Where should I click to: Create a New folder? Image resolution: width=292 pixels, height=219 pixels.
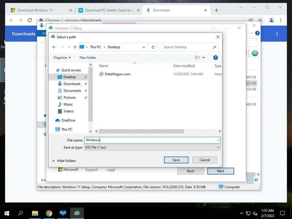point(88,58)
